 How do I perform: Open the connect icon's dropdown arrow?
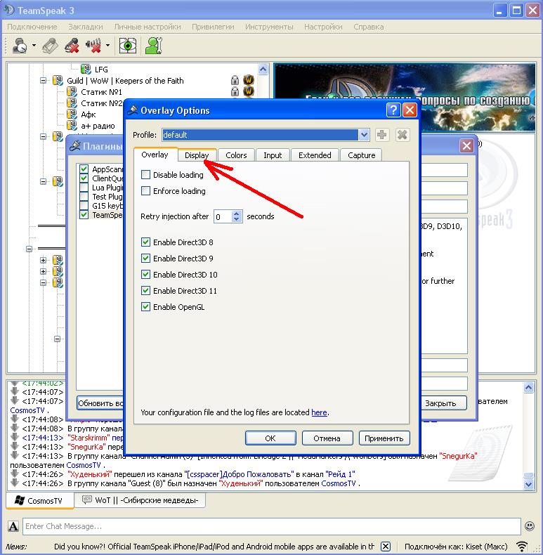coord(34,45)
